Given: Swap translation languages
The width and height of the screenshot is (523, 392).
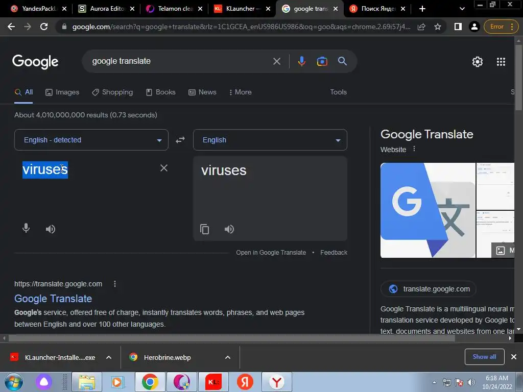Looking at the screenshot, I should pyautogui.click(x=180, y=140).
